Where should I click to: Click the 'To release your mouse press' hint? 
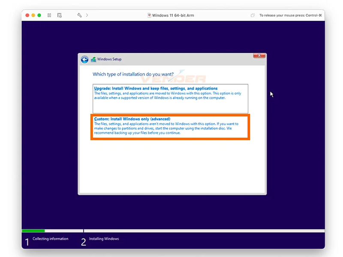point(291,15)
